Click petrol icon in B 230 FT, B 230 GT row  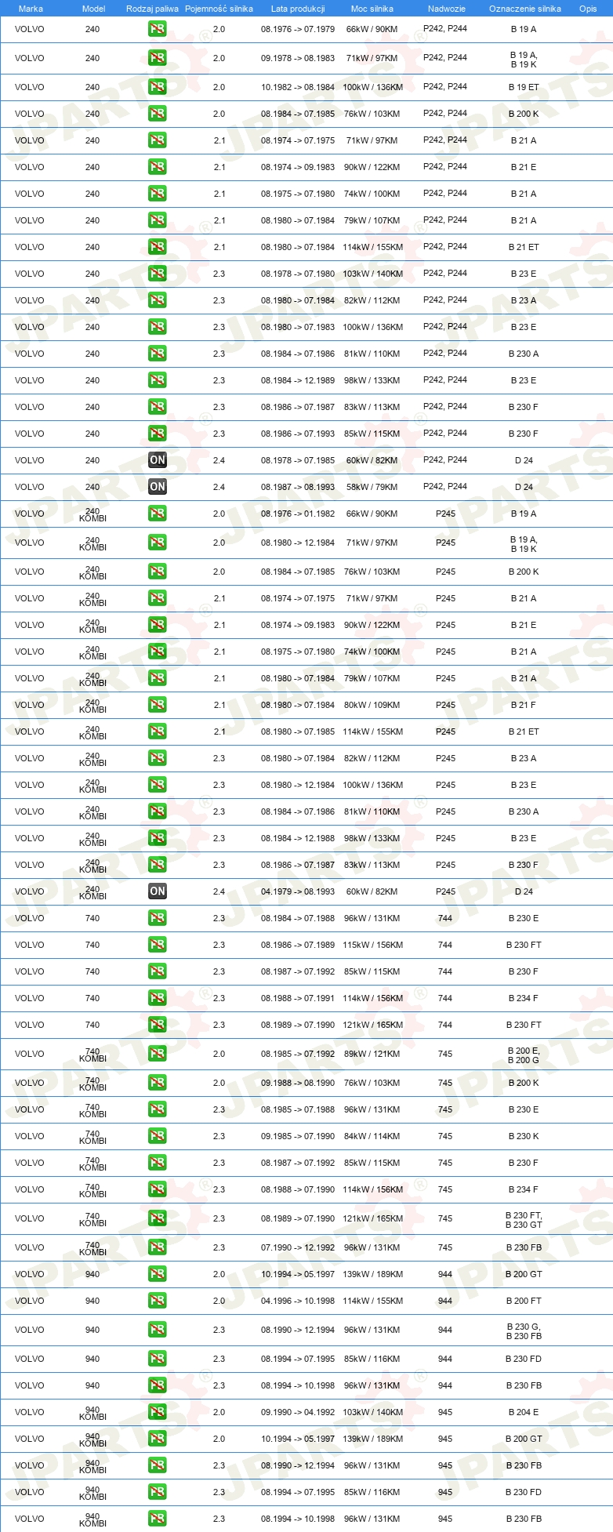(157, 1218)
